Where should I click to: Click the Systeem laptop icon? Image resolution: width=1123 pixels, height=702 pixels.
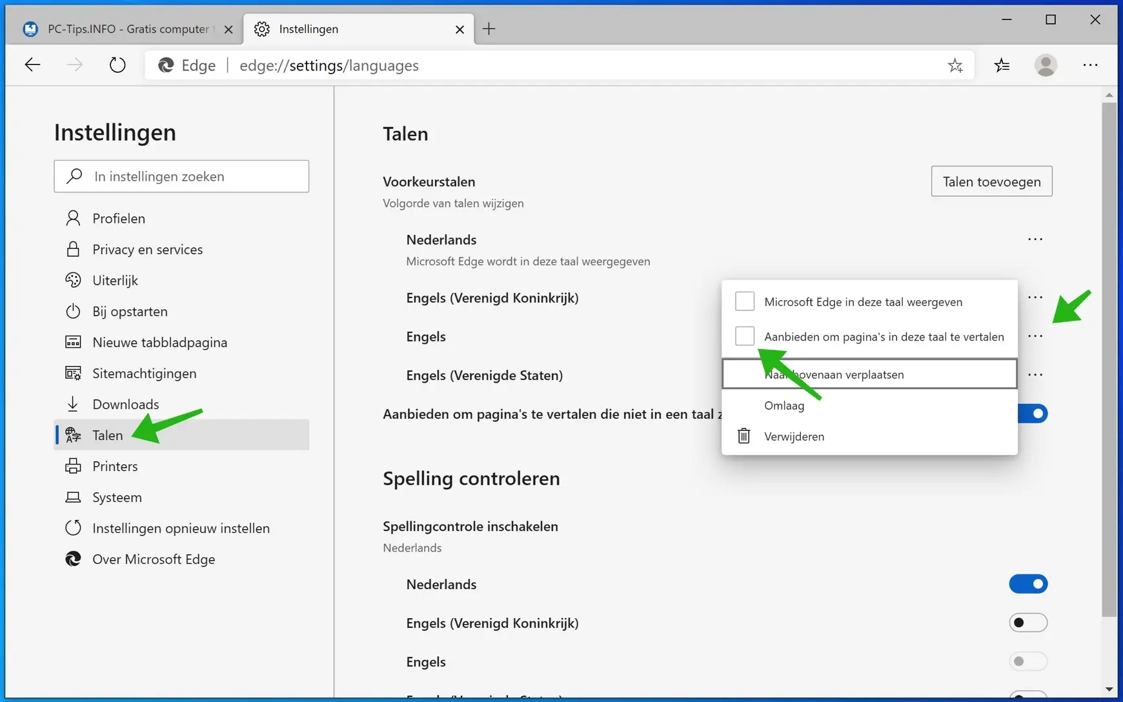(73, 497)
